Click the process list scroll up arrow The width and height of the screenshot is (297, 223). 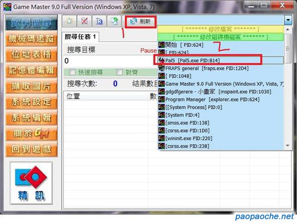288,30
